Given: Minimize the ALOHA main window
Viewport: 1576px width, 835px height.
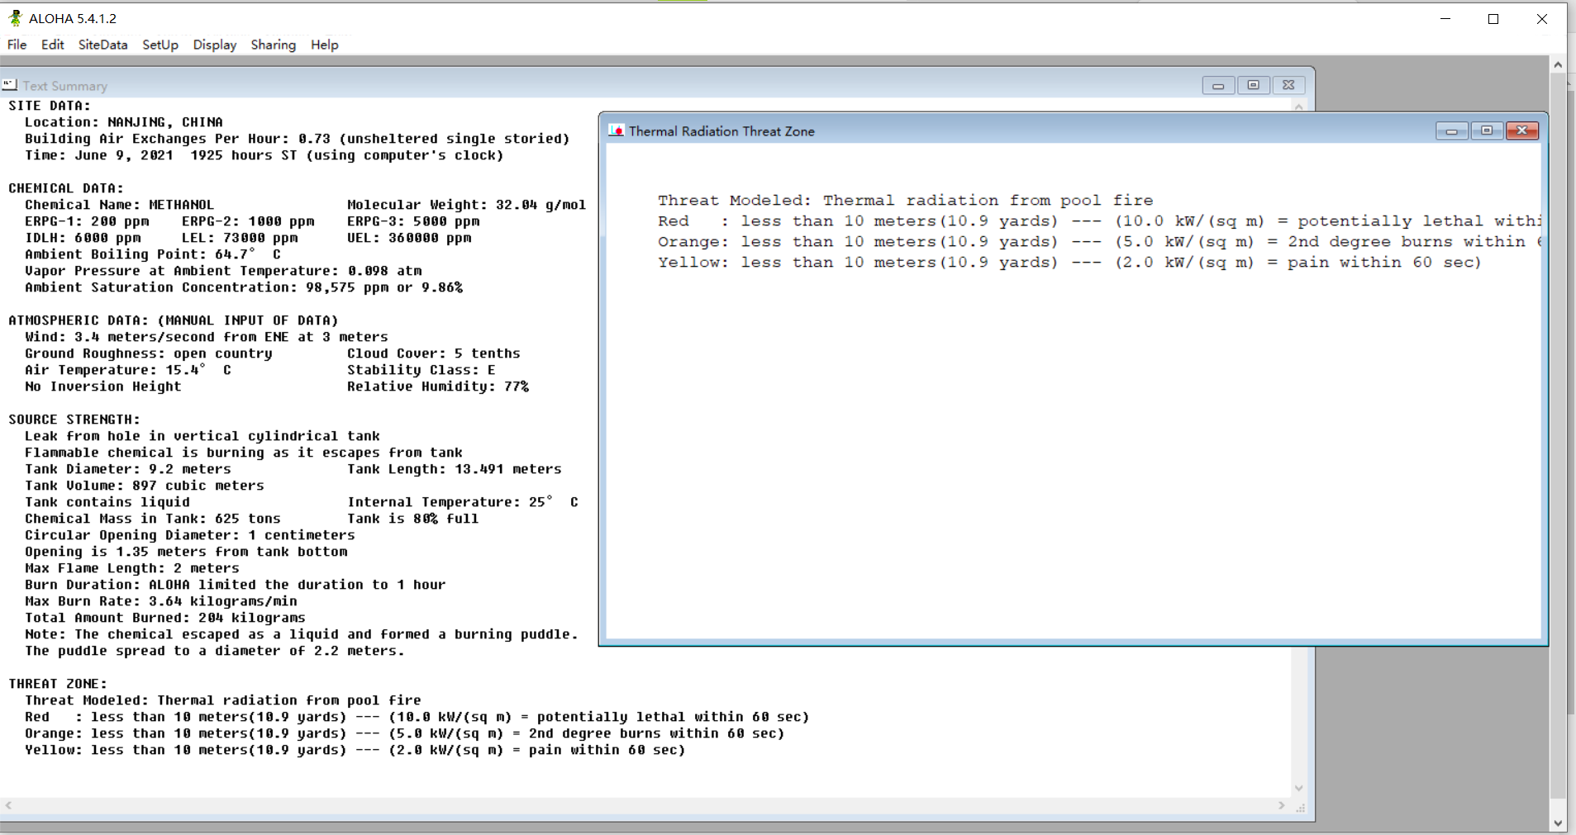Looking at the screenshot, I should pyautogui.click(x=1445, y=18).
